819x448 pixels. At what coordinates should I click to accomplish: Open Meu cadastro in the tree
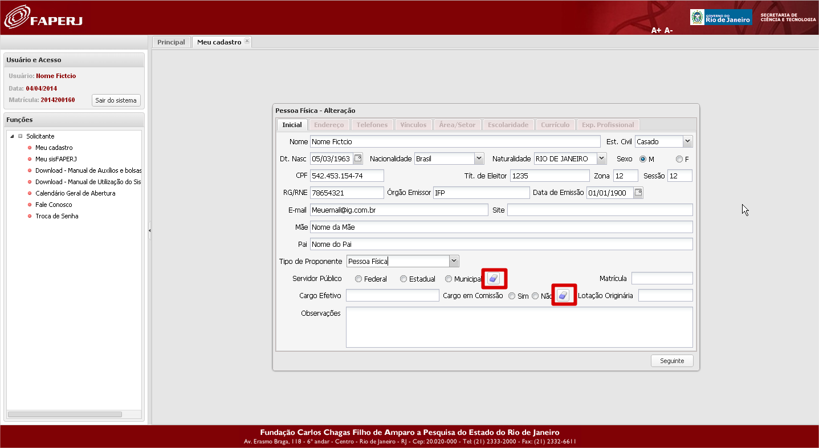pos(54,148)
